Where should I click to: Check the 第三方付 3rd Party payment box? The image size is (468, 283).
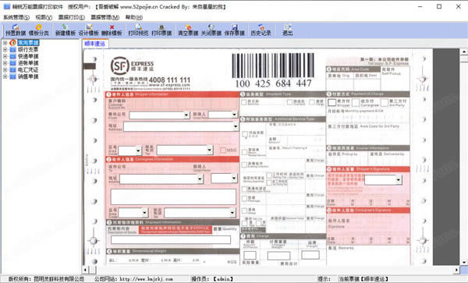click(385, 103)
